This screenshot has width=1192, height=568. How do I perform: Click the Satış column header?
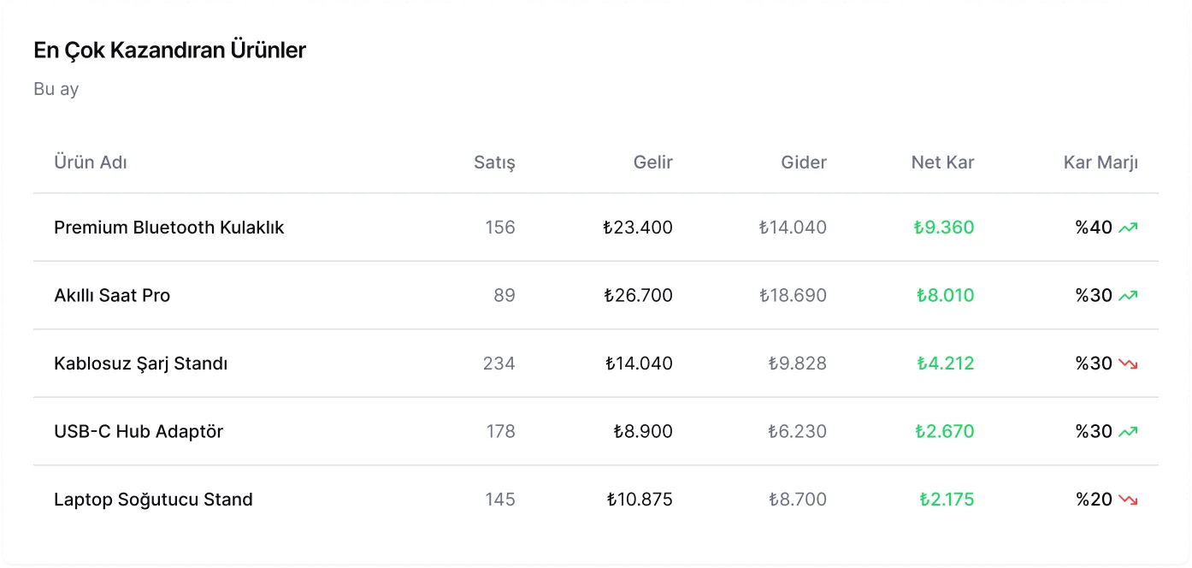pyautogui.click(x=494, y=162)
